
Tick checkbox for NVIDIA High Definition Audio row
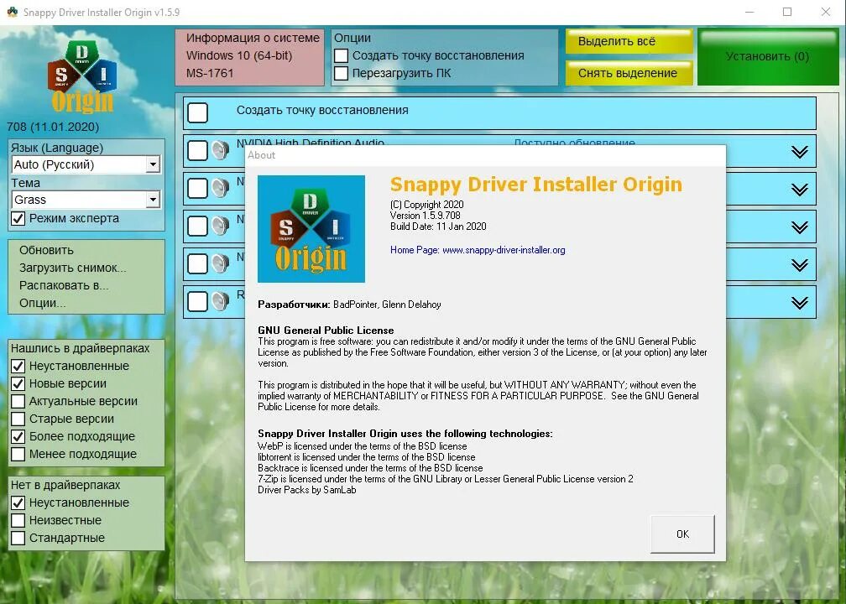click(x=197, y=150)
